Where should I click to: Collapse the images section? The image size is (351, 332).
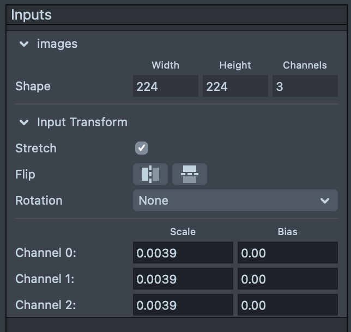point(24,44)
